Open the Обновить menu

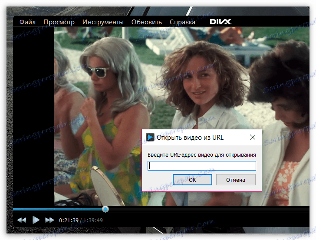tap(147, 22)
